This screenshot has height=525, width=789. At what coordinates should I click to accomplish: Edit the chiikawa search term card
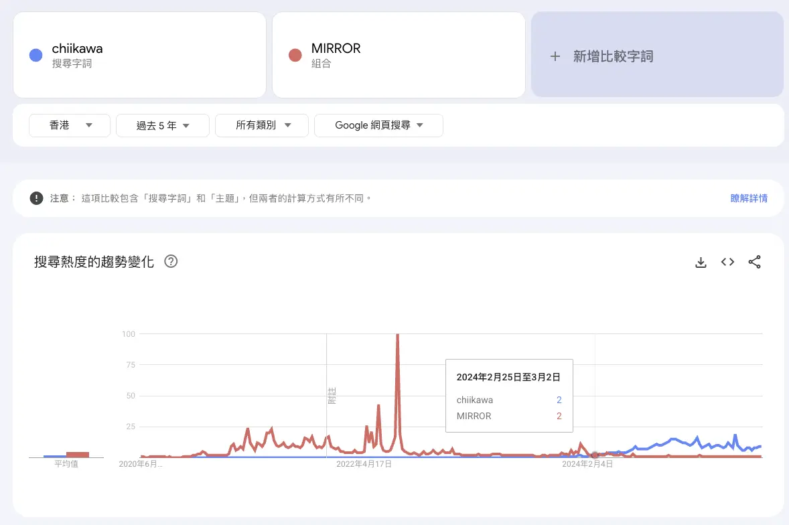tap(139, 55)
